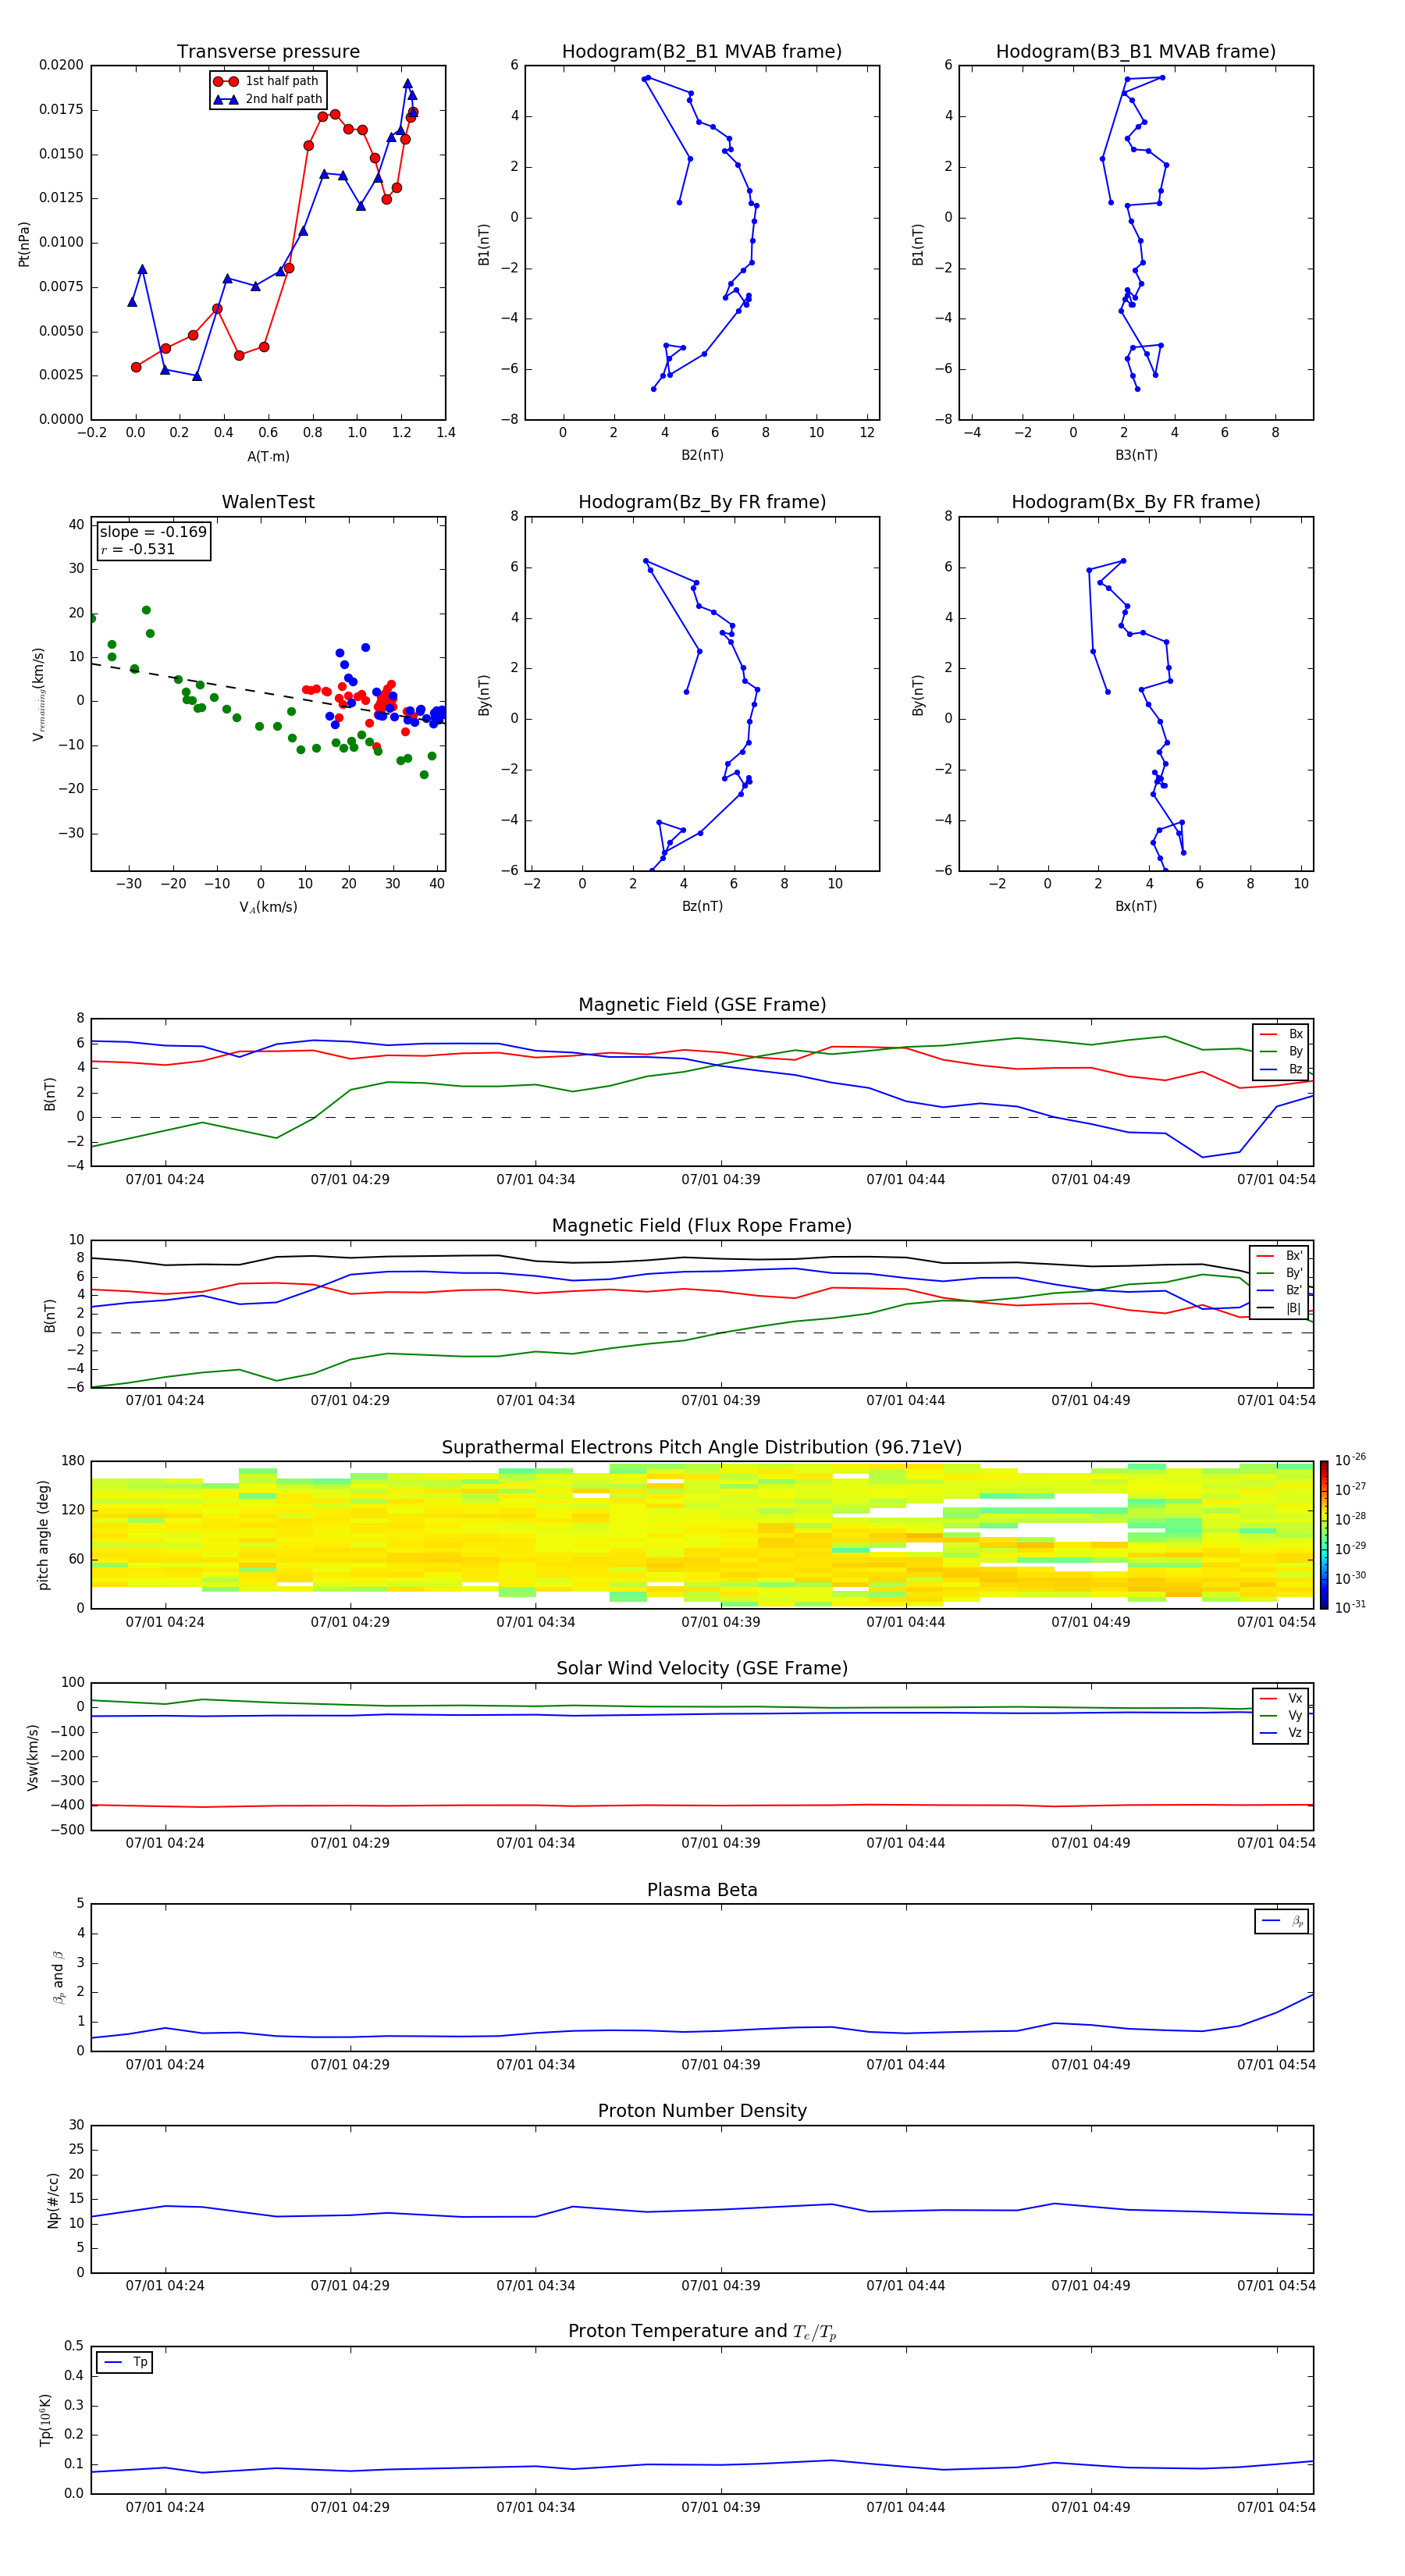Click the "Vsw(km/s)" y-axis label
The width and height of the screenshot is (1405, 2576).
click(x=33, y=1757)
